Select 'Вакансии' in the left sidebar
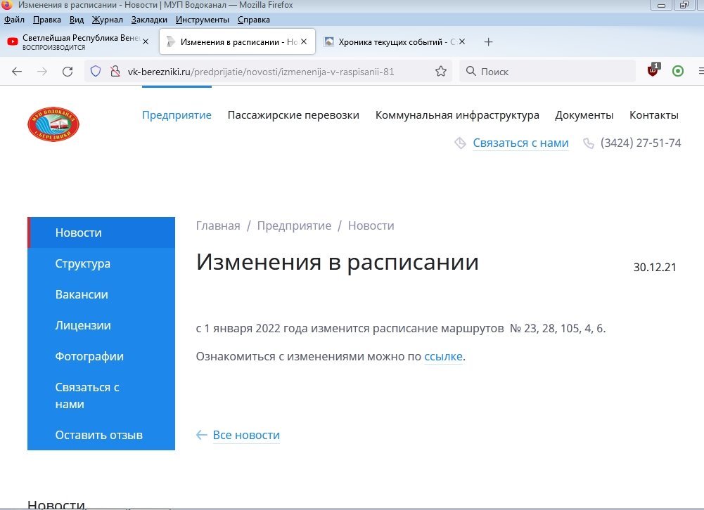704x510 pixels. click(82, 294)
